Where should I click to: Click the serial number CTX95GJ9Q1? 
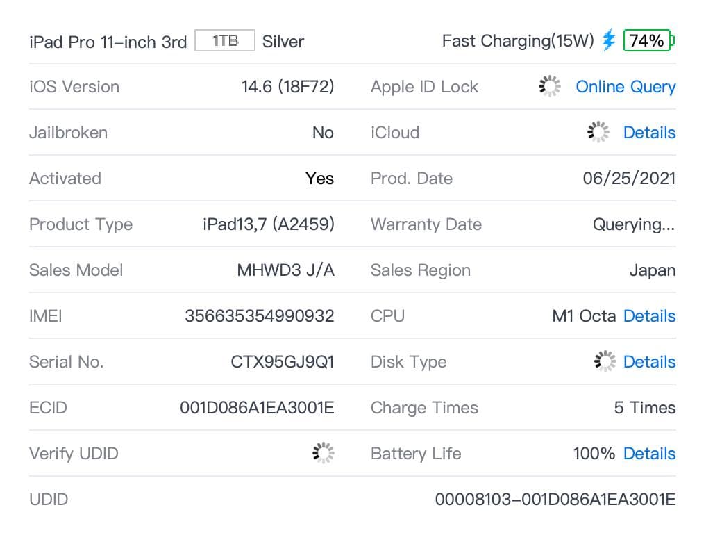(282, 362)
